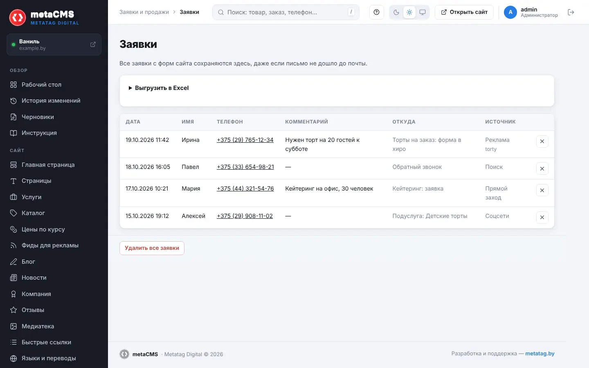Click the Открыть сайт button
589x368 pixels.
tap(464, 12)
